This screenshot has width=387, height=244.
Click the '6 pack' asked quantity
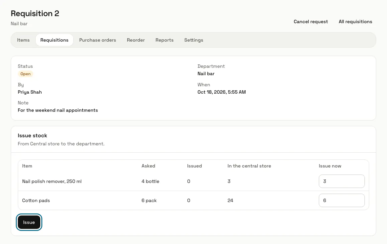pyautogui.click(x=149, y=200)
